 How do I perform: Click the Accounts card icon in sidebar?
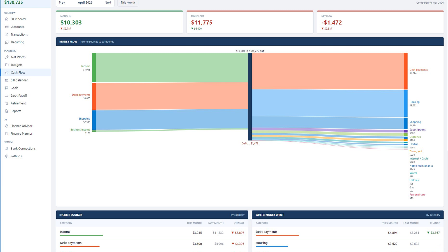7,27
